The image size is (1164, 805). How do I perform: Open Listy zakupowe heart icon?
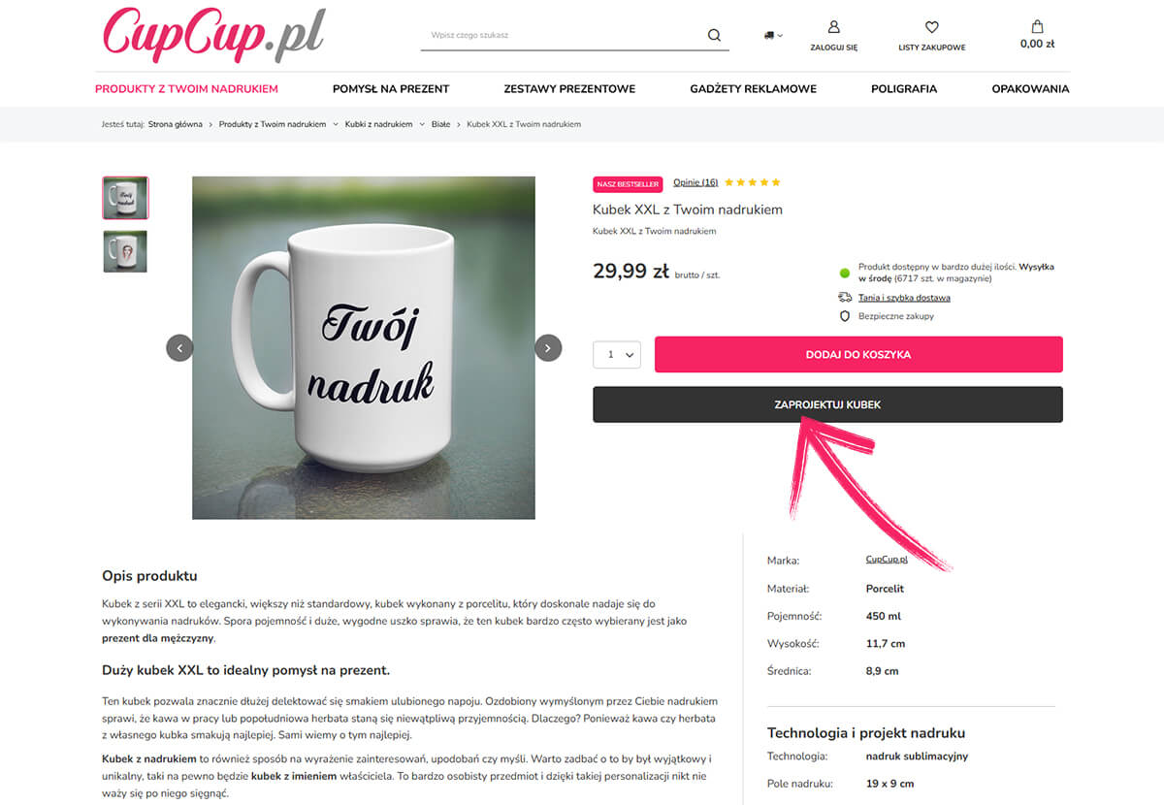coord(932,27)
